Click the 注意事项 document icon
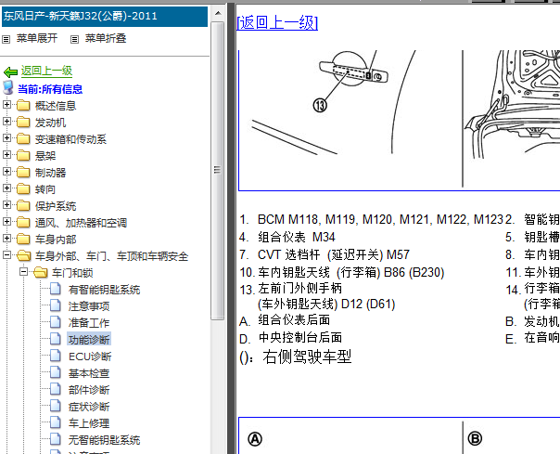 pos(56,305)
